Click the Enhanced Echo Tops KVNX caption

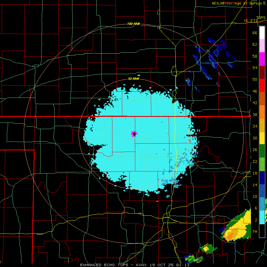(x=135, y=265)
